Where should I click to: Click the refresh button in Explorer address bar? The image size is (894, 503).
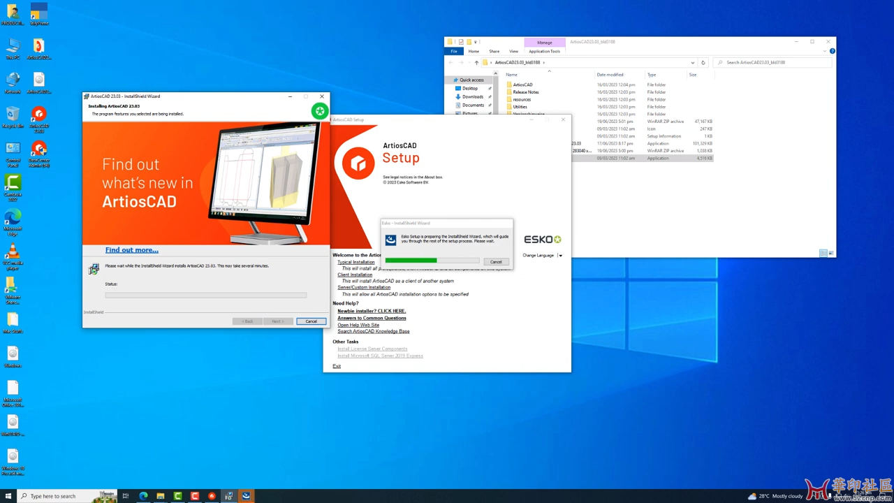(x=703, y=62)
